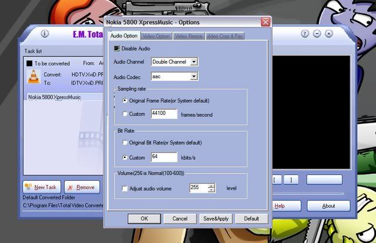376x243 pixels.
Task: Click the Cancel button
Action: point(180,218)
